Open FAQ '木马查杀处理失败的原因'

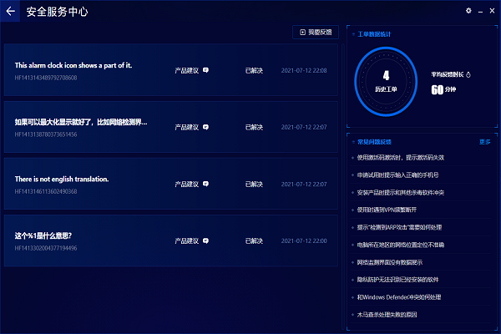click(x=386, y=315)
